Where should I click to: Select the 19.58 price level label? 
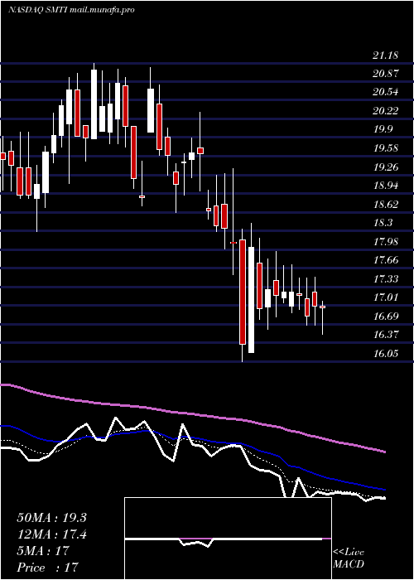[x=385, y=148]
